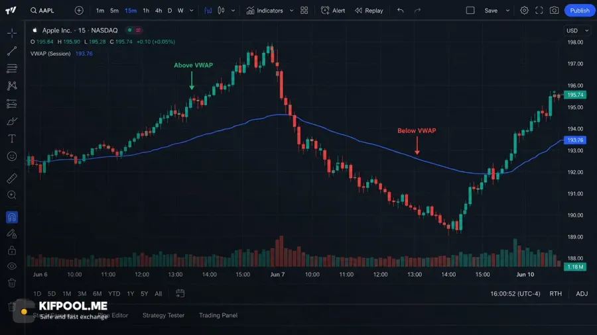The height and width of the screenshot is (335, 597).
Task: Click the candlestick chart type icon
Action: (221, 11)
